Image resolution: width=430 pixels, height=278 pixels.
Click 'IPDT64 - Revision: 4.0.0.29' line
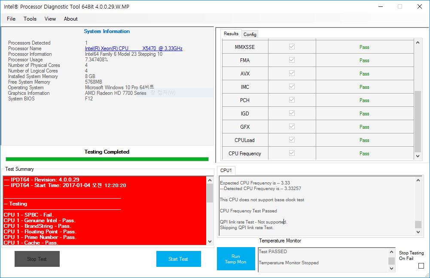point(42,180)
